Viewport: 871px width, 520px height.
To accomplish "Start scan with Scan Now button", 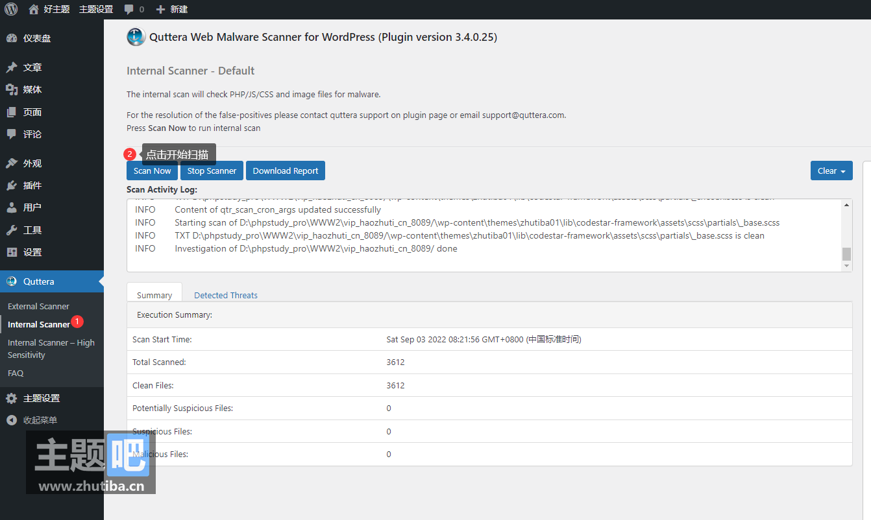I will (x=152, y=171).
